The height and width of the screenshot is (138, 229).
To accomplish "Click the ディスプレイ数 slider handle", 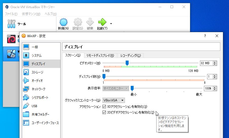I will pos(104,76).
